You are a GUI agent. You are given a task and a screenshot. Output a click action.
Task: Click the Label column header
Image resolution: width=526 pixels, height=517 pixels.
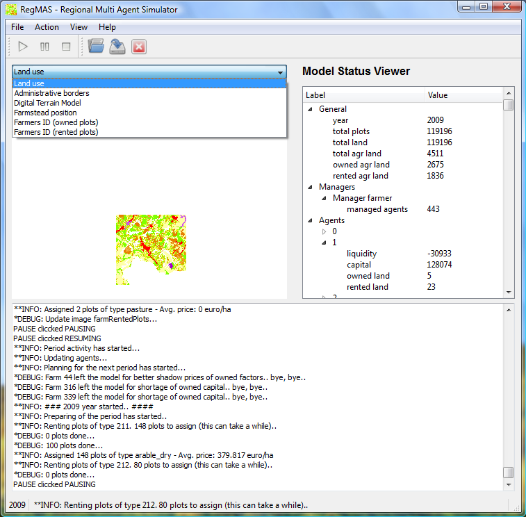coord(364,95)
